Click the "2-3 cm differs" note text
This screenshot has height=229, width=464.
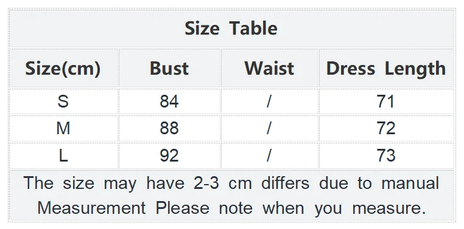(x=251, y=183)
